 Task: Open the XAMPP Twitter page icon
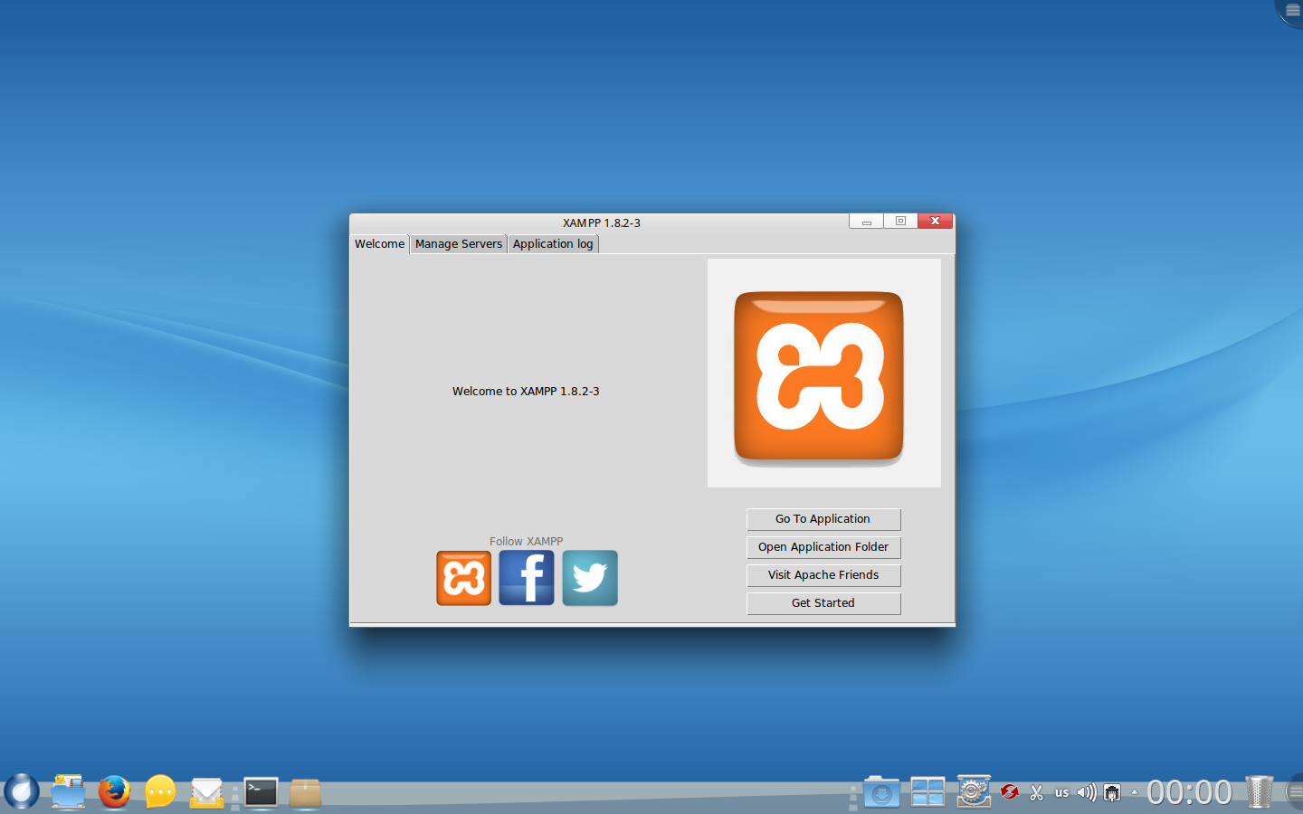590,578
